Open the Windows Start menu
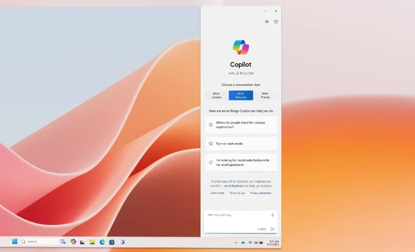 tap(15, 241)
